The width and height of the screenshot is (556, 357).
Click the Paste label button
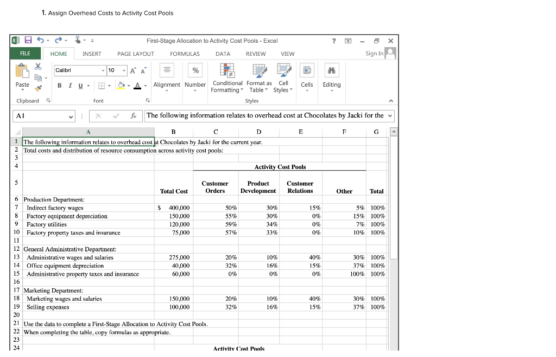(x=22, y=85)
